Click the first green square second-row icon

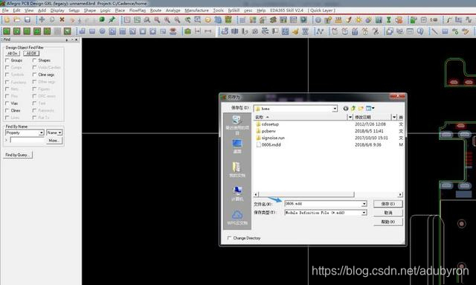[x=7, y=31]
